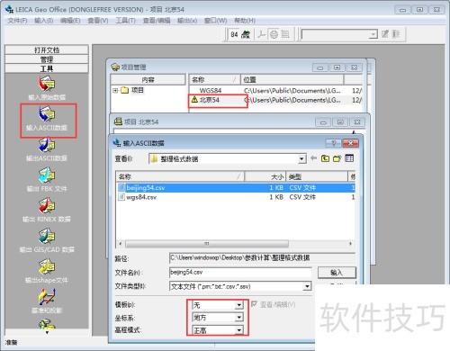Open the 输出 RINEX 数据 export tool
The height and width of the screenshot is (351, 450).
pyautogui.click(x=47, y=210)
